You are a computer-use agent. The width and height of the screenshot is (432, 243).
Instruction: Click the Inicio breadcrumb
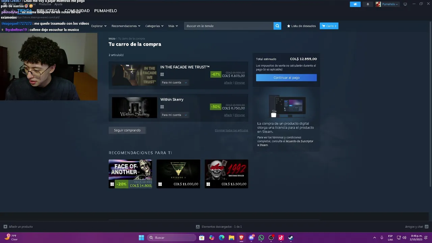112,39
